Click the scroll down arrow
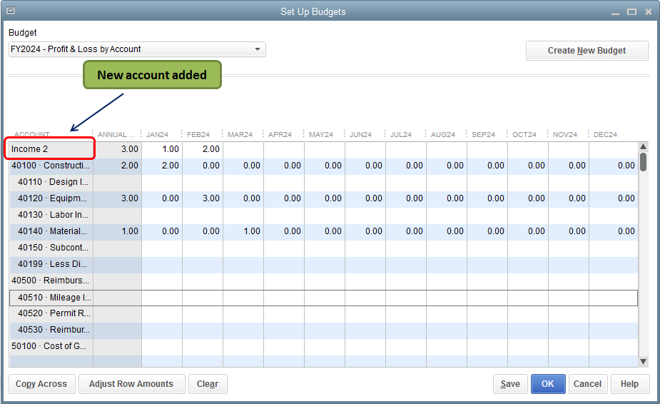The image size is (660, 404). (x=643, y=361)
